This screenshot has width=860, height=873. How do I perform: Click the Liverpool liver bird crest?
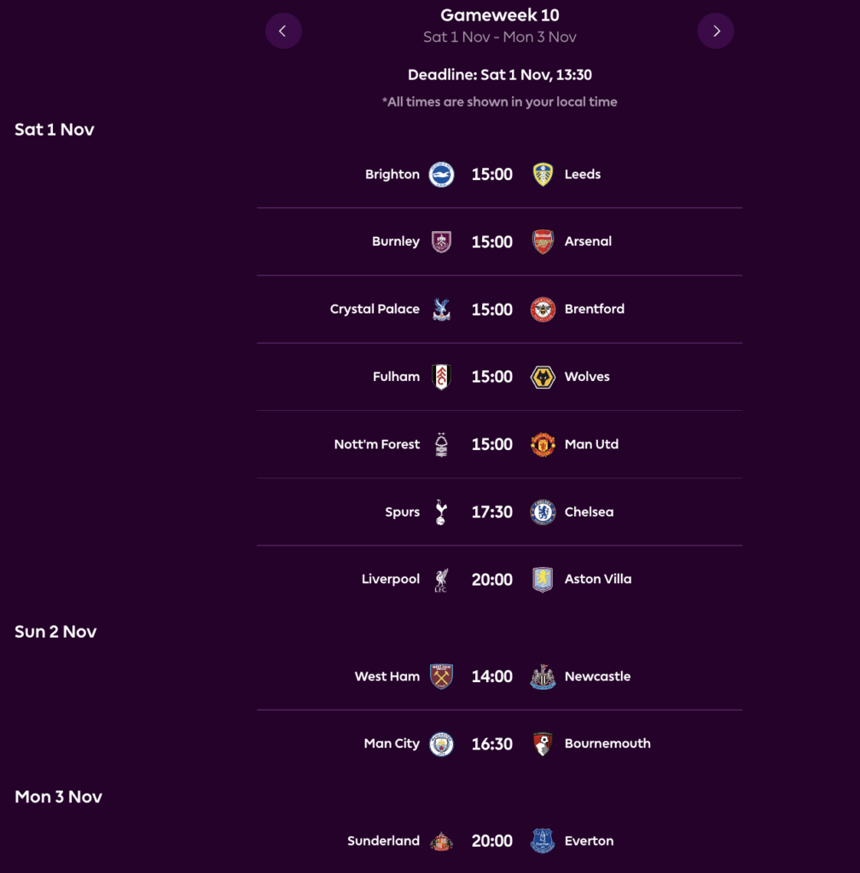441,579
